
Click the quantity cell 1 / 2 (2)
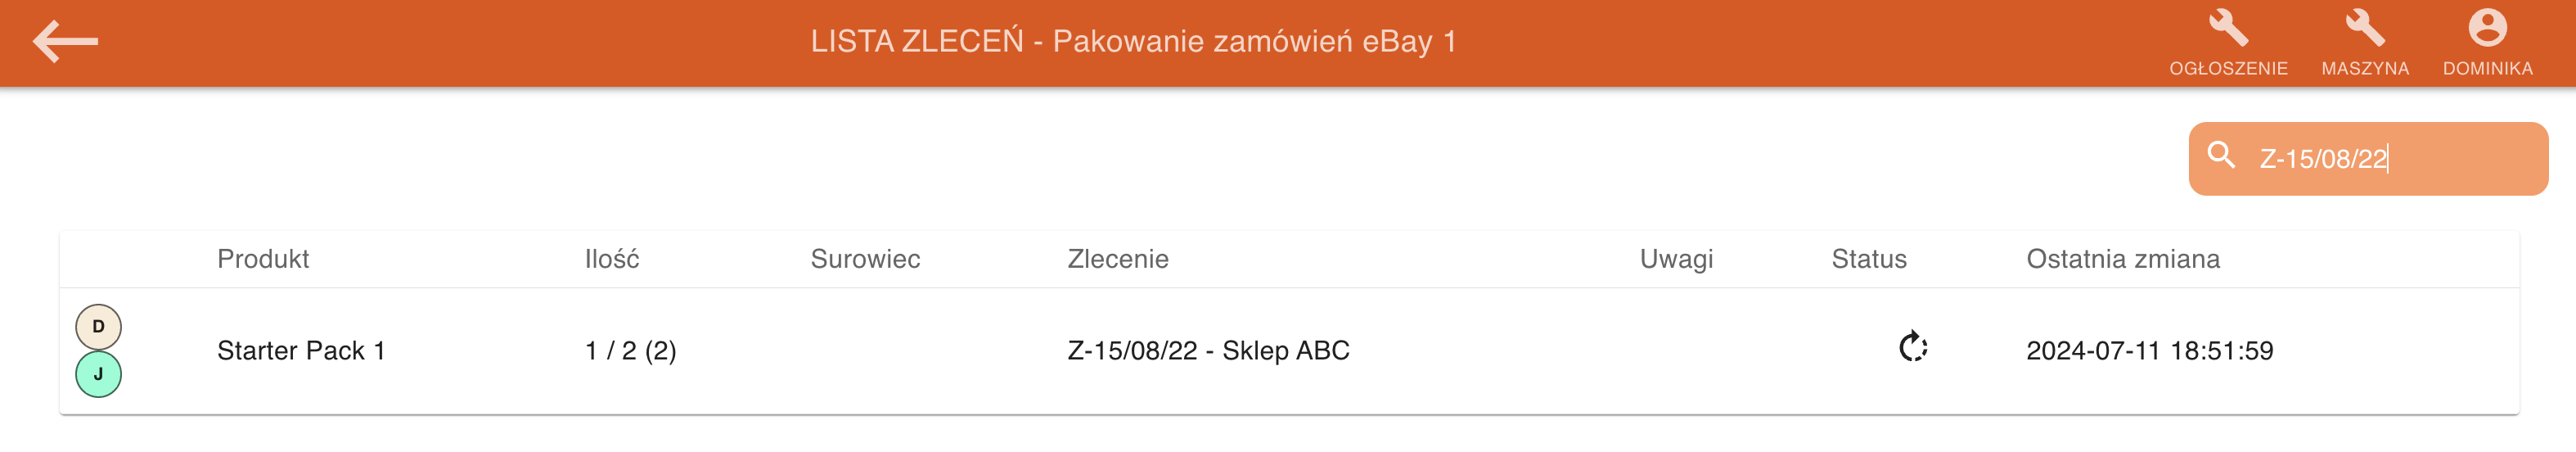pyautogui.click(x=630, y=351)
